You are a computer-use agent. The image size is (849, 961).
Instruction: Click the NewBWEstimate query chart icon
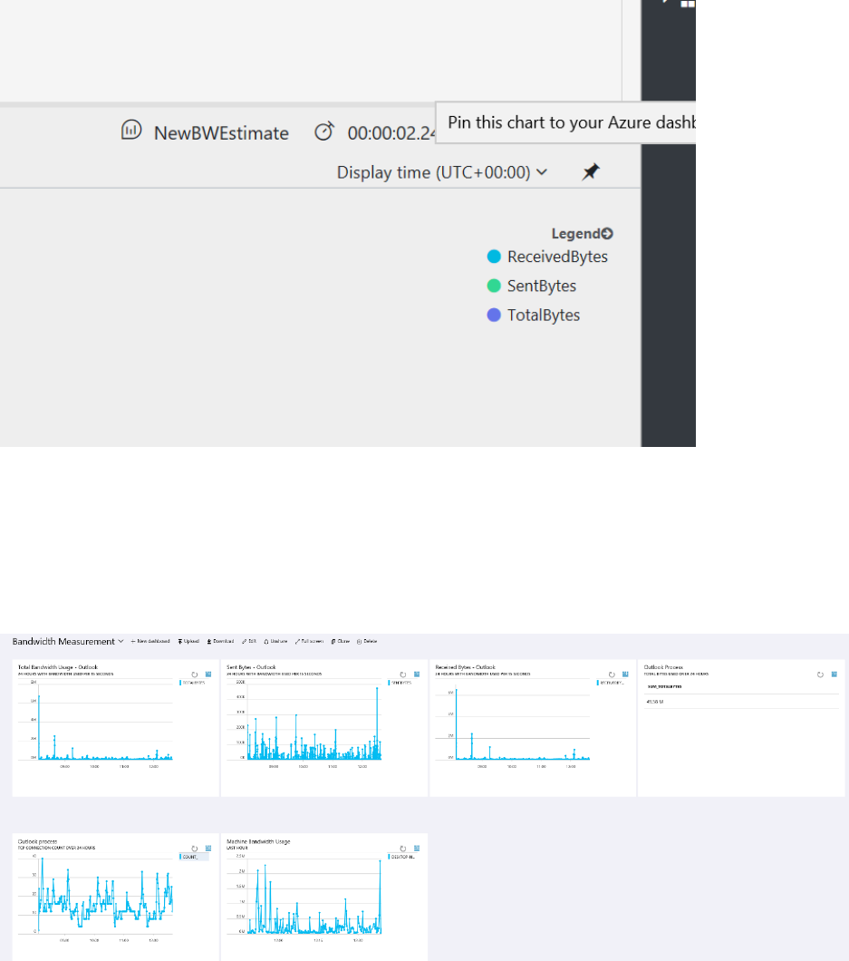(x=131, y=130)
